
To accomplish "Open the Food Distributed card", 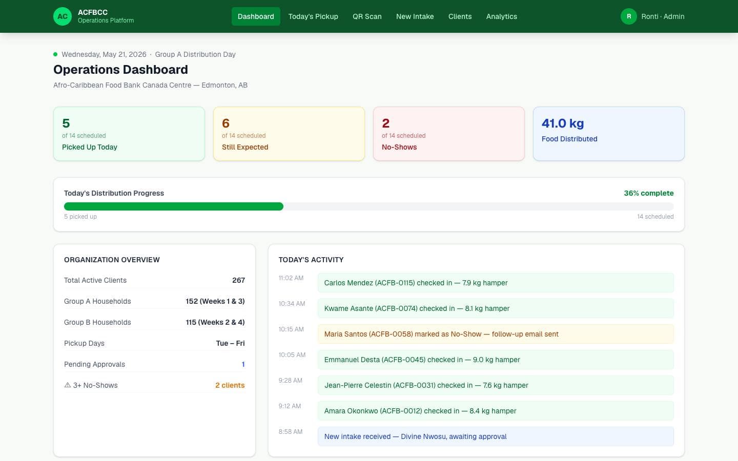I will coord(609,134).
